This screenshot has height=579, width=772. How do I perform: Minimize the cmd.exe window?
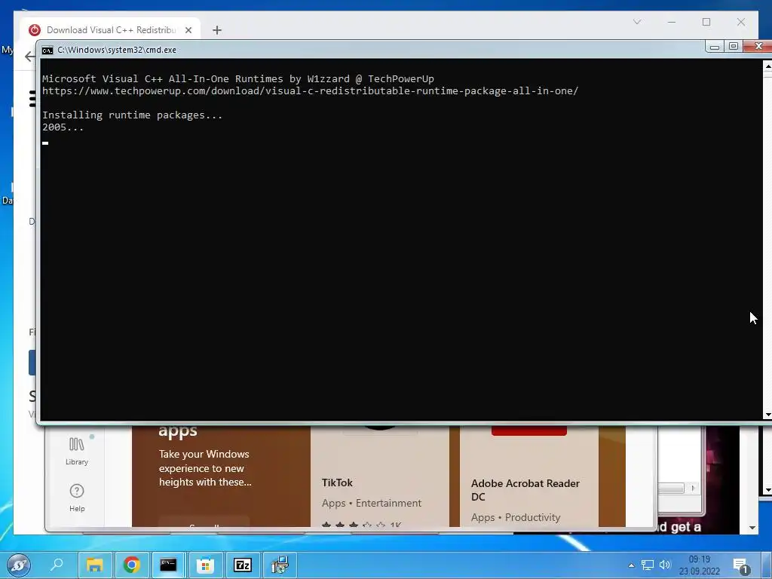[715, 46]
